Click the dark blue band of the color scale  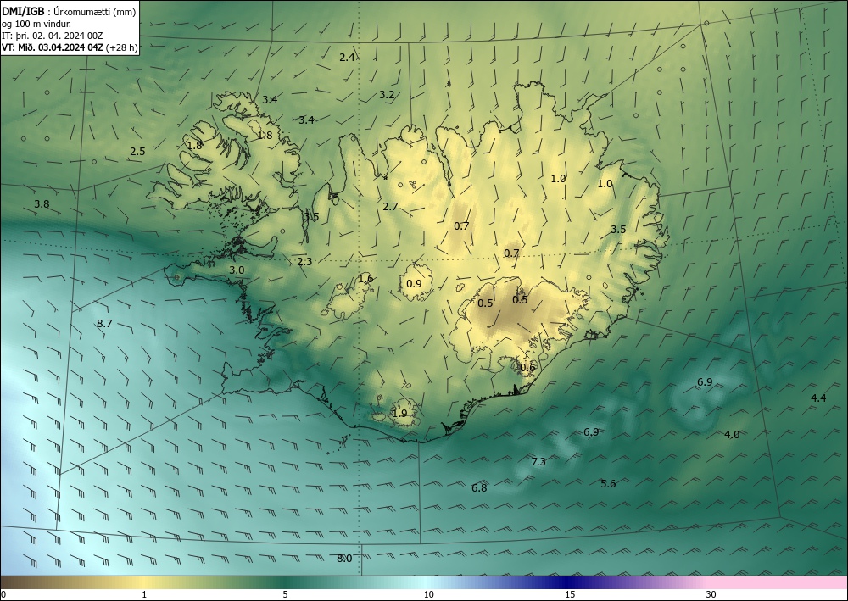coord(565,582)
